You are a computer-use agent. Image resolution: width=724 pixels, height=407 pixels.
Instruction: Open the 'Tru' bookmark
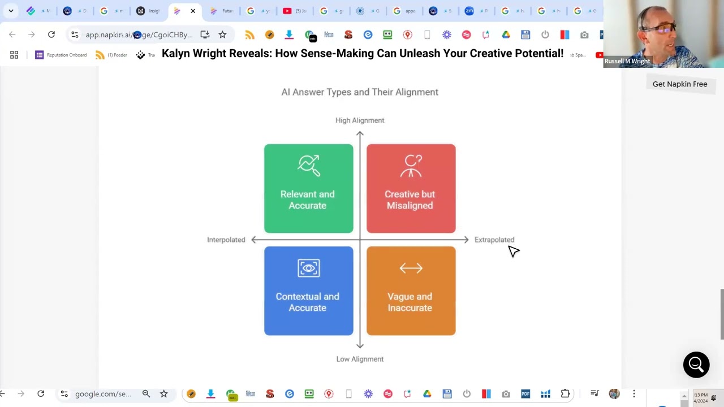tap(145, 55)
